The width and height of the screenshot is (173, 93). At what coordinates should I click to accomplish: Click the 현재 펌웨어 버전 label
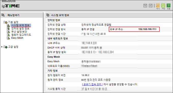pos(56,75)
